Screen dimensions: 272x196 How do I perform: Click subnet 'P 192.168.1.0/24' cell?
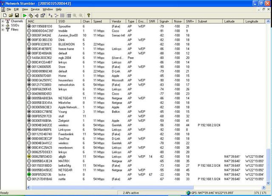point(209,179)
